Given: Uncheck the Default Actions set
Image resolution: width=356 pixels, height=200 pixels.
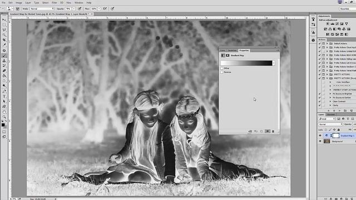Looking at the screenshot, I should tap(320, 43).
